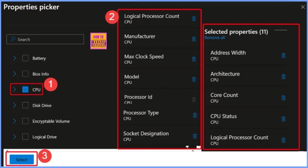Delete Architecture via its trash icon
Image resolution: width=308 pixels, height=168 pixels.
click(x=283, y=76)
